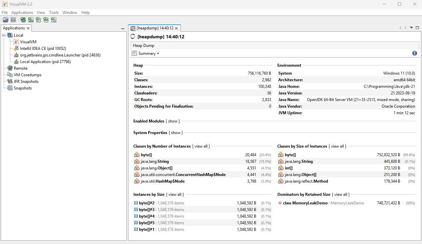422x244 pixels.
Task: Click the Add JMX Connection toolbar icon
Action: (x=30, y=19)
